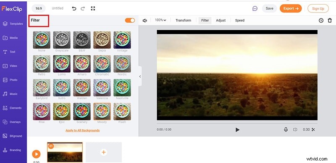Image resolution: width=336 pixels, height=163 pixels.
Task: Switch to the Transform tab
Action: tap(183, 20)
